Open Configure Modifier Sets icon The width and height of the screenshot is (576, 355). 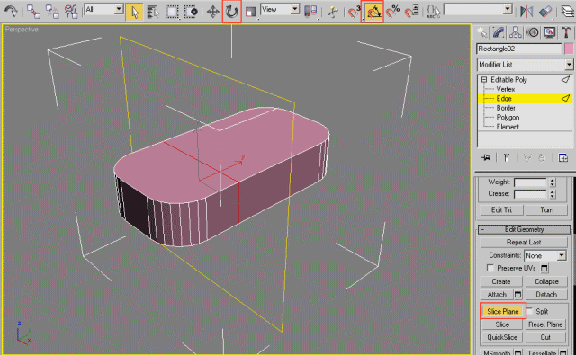[x=562, y=157]
